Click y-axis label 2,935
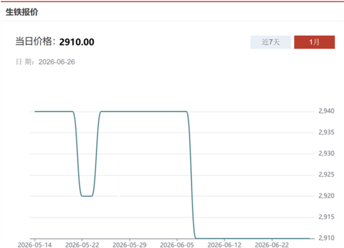344x248 pixels. 326,132
